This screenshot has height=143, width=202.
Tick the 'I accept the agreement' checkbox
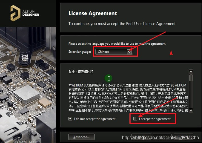pyautogui.click(x=135, y=119)
